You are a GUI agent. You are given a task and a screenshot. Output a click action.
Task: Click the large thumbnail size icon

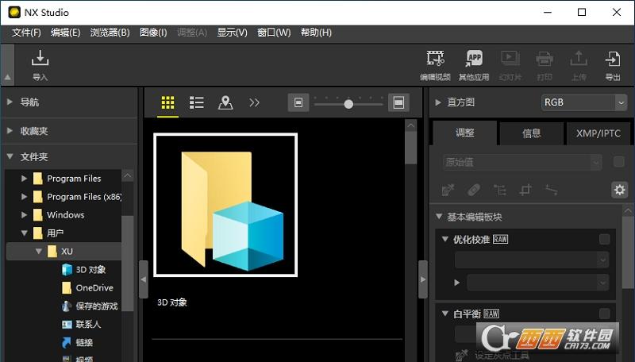click(398, 102)
